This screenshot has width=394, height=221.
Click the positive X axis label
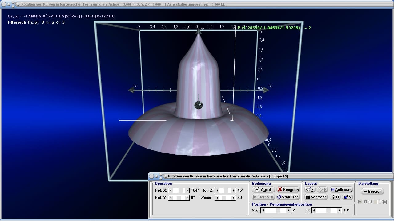click(x=271, y=86)
